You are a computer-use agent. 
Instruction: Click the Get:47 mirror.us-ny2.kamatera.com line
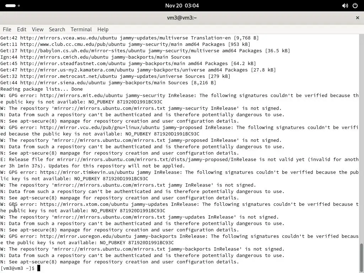coord(138,70)
